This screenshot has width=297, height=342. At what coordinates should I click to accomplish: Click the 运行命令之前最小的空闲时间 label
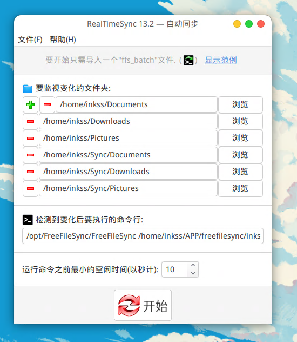(90, 269)
